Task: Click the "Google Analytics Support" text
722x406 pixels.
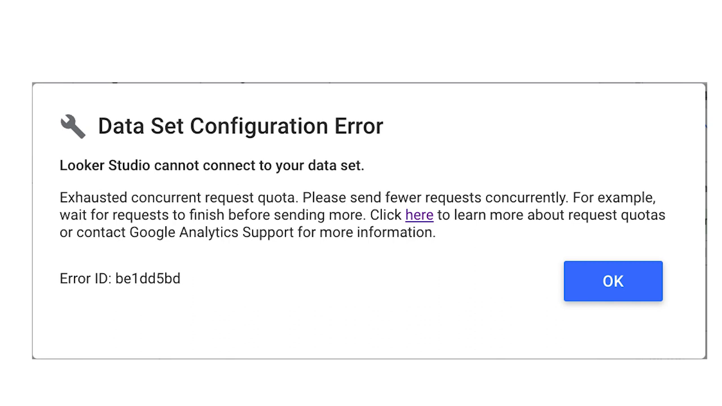Action: tap(212, 232)
